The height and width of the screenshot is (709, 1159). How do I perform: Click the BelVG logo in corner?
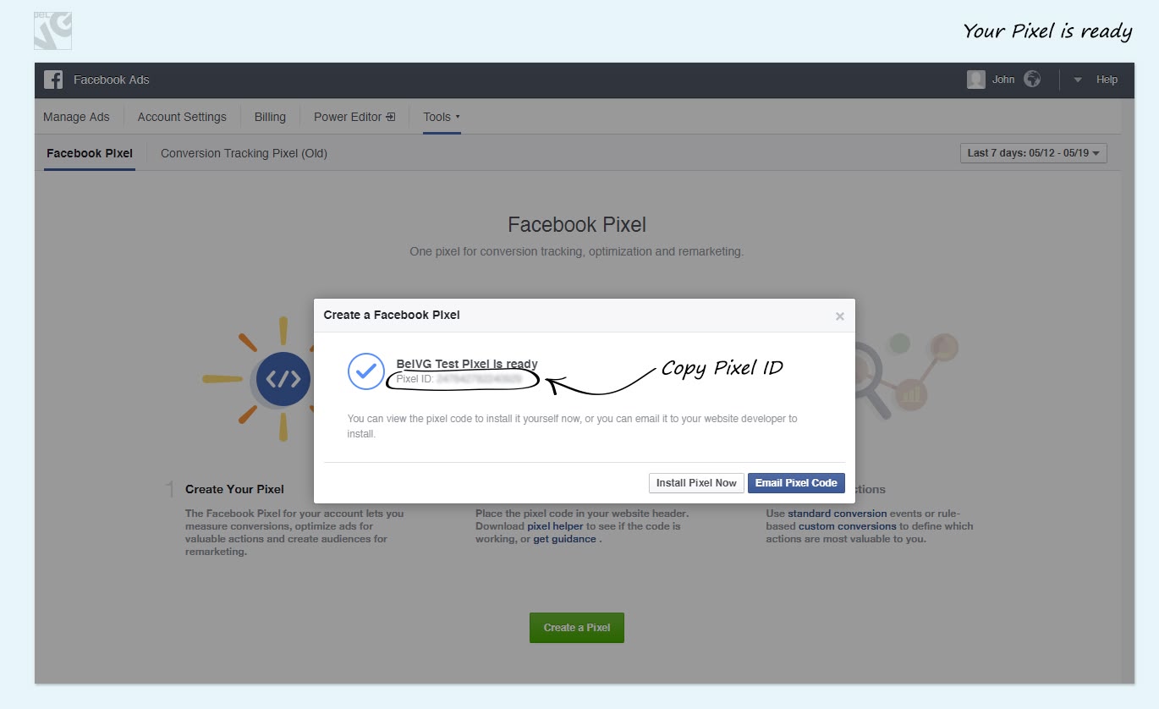pos(52,30)
